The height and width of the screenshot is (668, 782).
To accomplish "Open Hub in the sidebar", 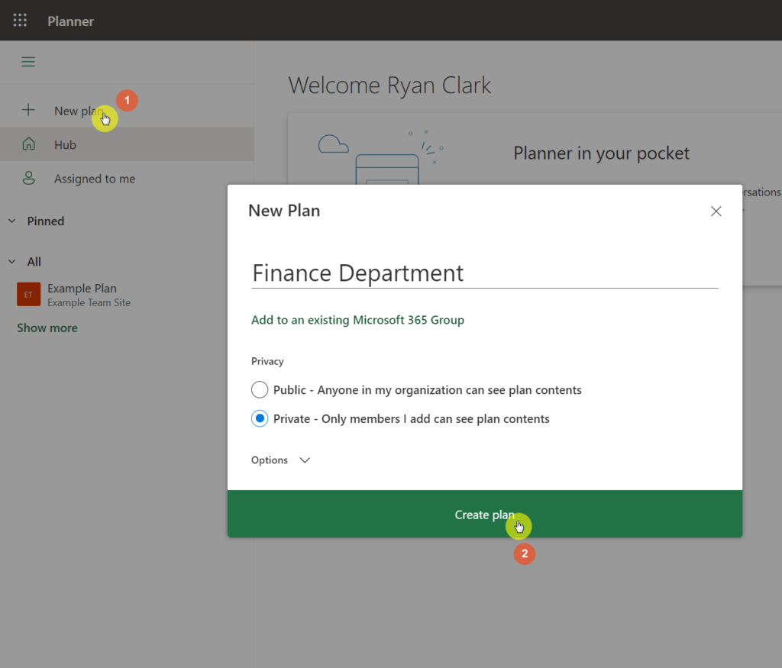I will (127, 144).
